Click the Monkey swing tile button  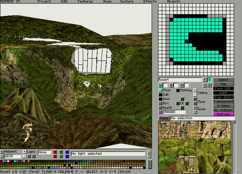[178, 90]
